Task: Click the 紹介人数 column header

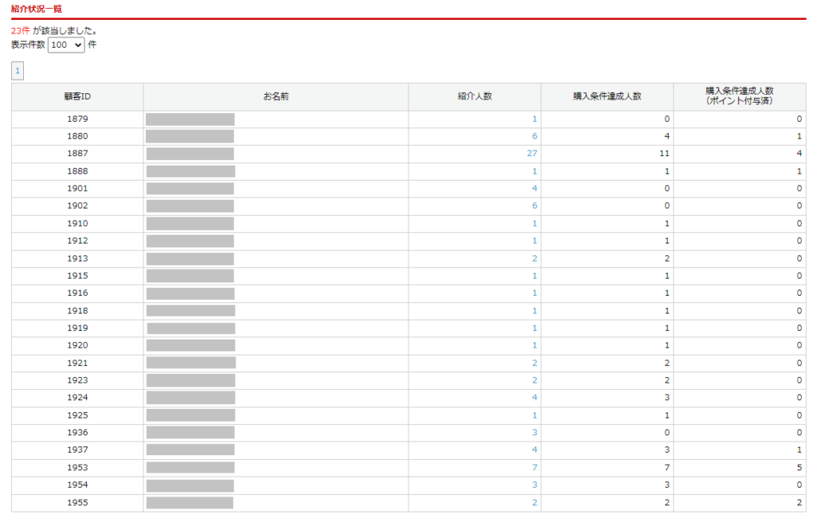Action: click(x=475, y=96)
